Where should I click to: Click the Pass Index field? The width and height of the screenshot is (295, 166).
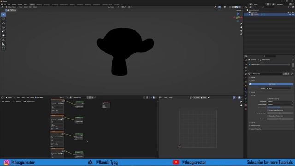[280, 119]
